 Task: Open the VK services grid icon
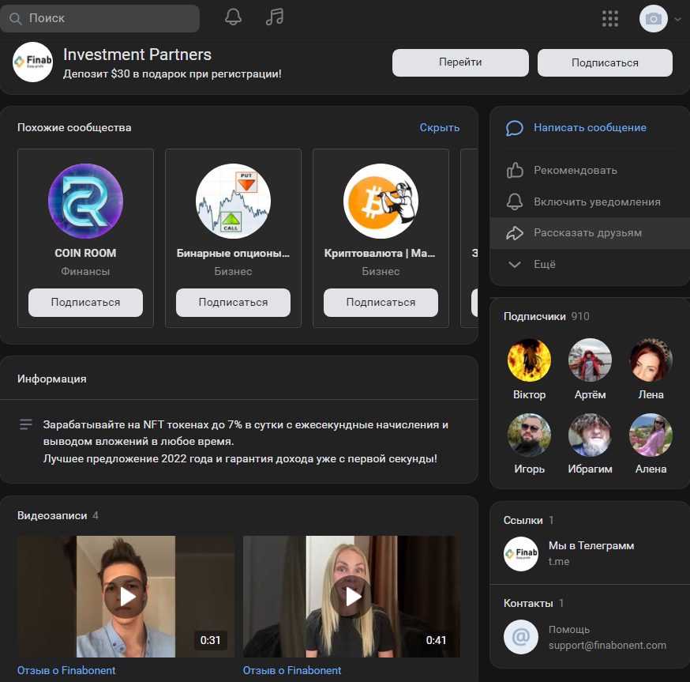(610, 18)
